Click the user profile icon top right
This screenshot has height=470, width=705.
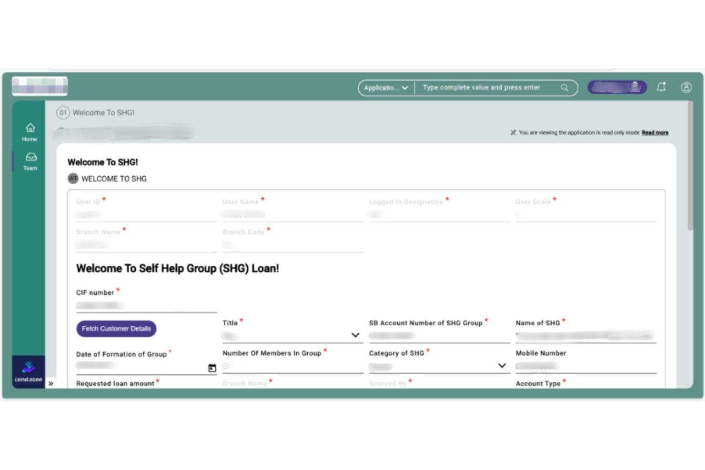686,87
